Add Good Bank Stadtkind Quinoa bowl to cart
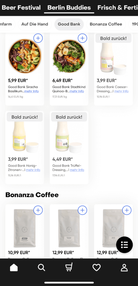 pos(82,38)
